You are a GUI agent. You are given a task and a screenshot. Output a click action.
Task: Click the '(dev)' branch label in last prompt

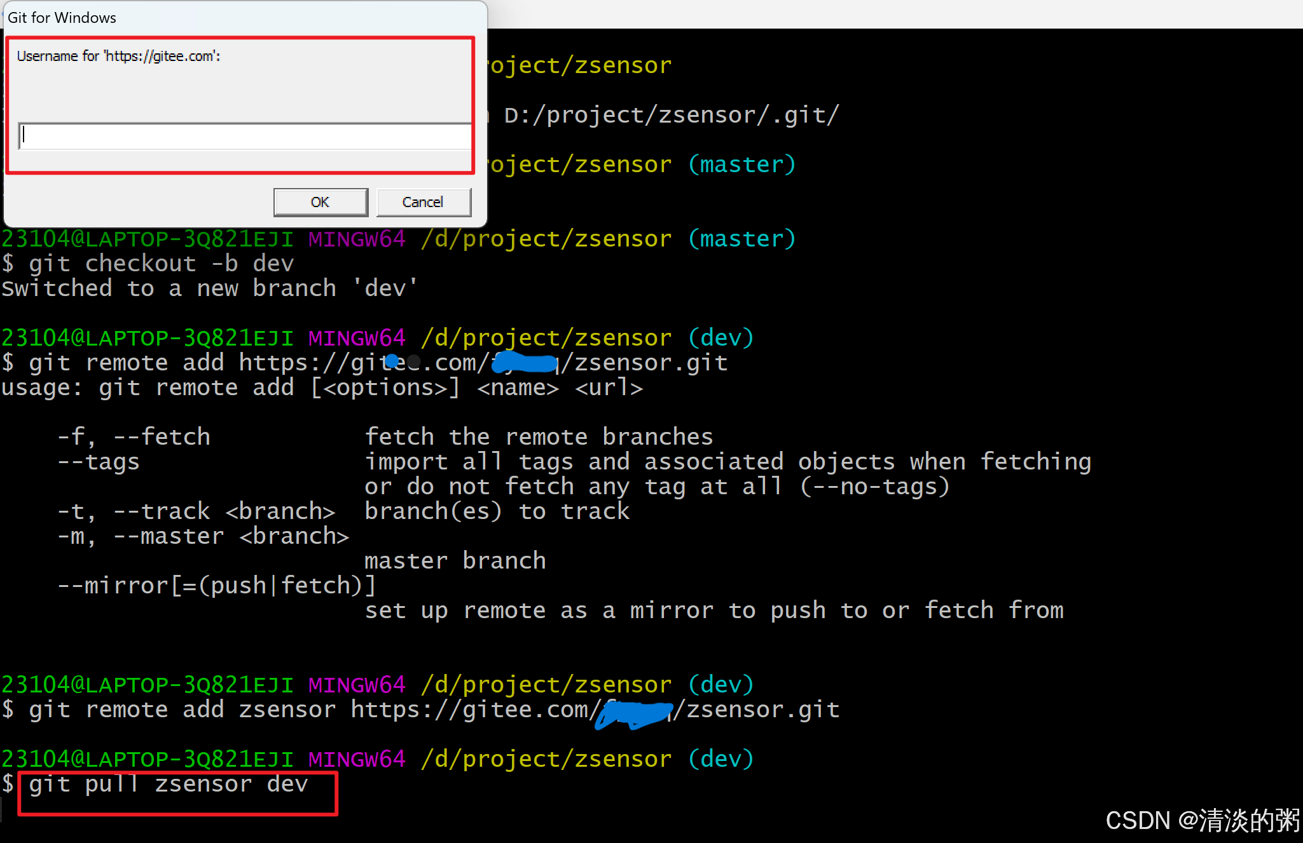click(720, 759)
